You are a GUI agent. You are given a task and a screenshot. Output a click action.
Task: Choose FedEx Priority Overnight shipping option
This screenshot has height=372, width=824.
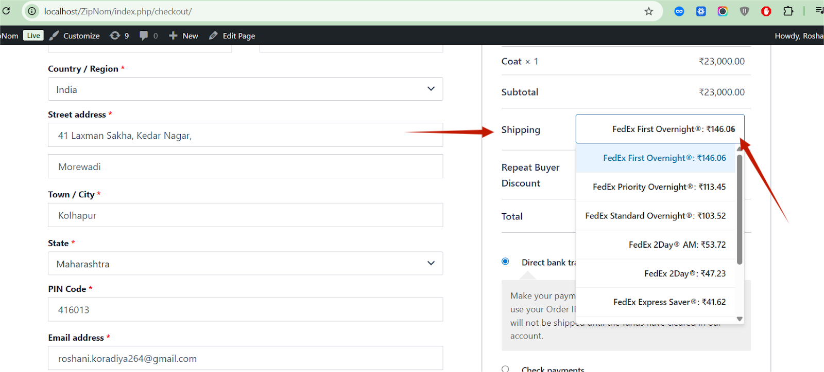(659, 187)
